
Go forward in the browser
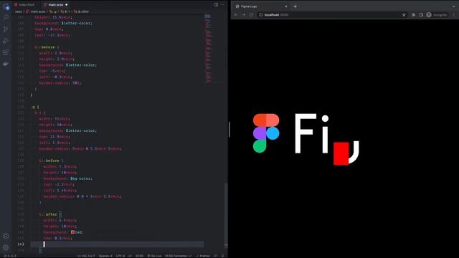click(x=244, y=14)
